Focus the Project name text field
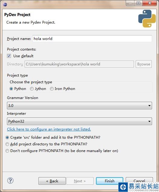This screenshot has height=192, width=159. click(92, 39)
